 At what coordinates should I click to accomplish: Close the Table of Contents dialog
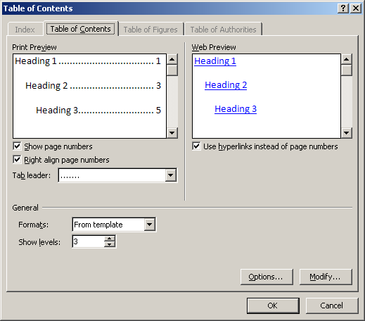pos(356,8)
